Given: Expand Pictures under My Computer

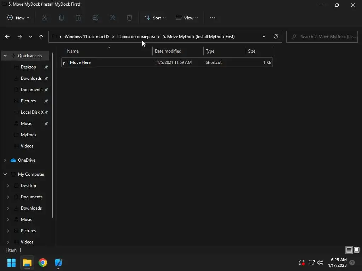Looking at the screenshot, I should click(x=8, y=231).
